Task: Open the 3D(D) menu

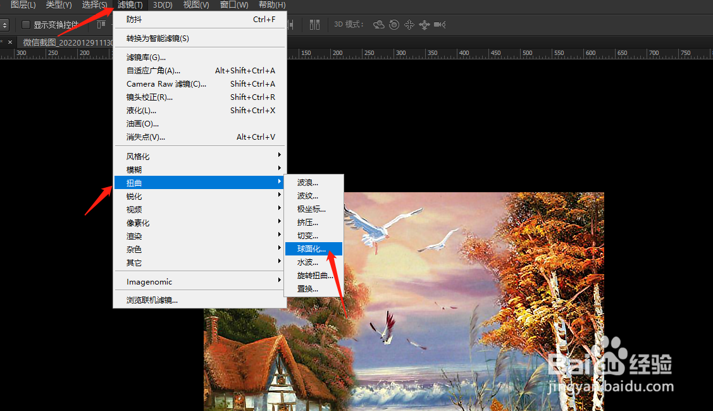Action: pos(163,5)
